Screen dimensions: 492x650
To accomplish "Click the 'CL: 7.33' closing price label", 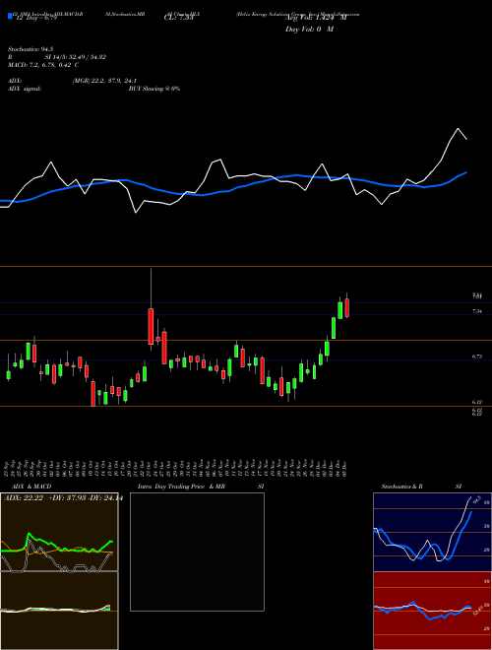I will pyautogui.click(x=177, y=18).
